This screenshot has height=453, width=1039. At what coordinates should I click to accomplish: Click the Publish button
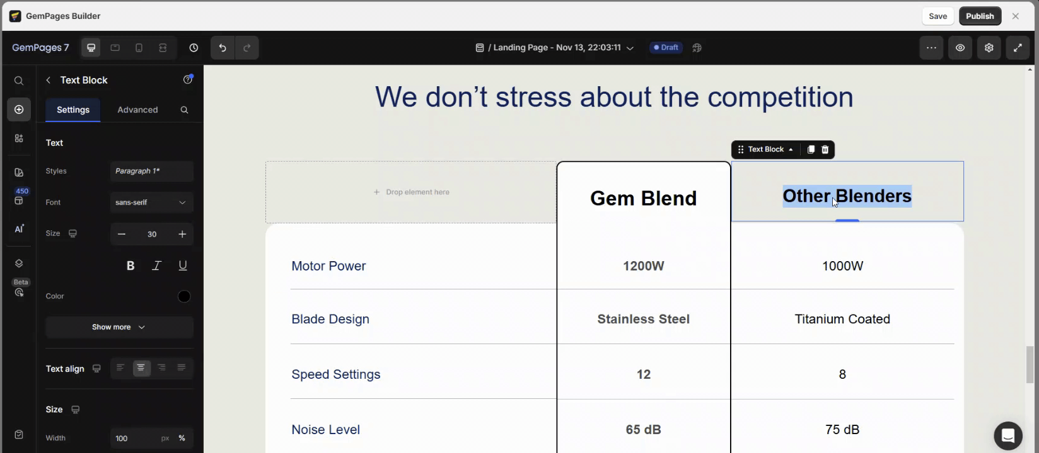(x=979, y=16)
